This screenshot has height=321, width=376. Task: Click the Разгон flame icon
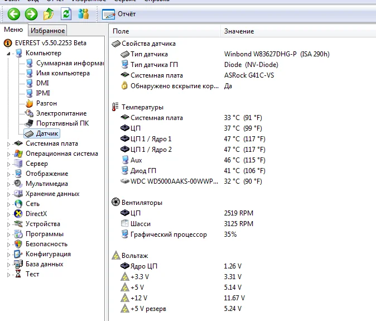(x=29, y=103)
